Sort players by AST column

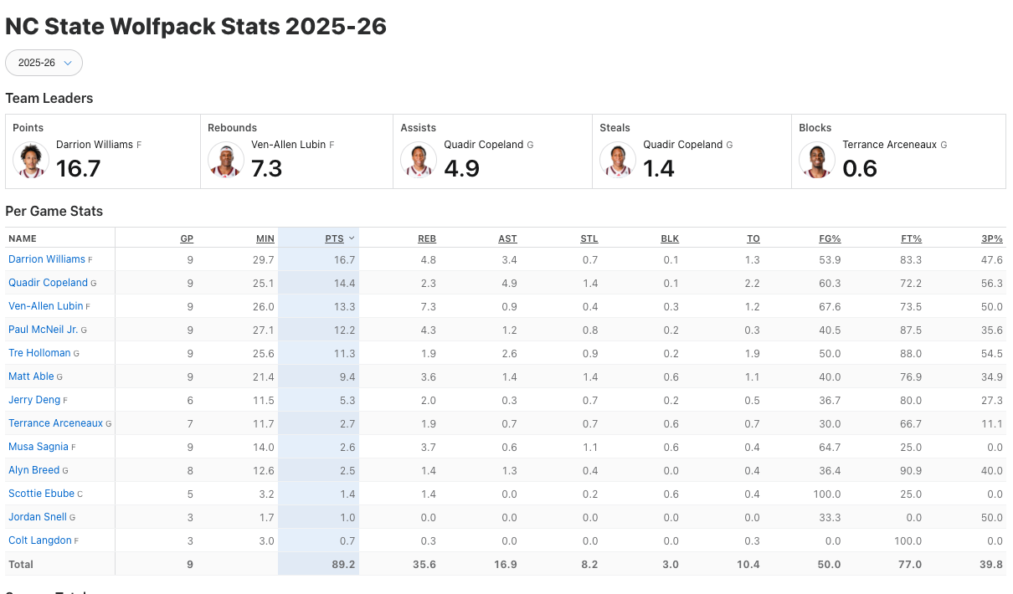tap(507, 238)
